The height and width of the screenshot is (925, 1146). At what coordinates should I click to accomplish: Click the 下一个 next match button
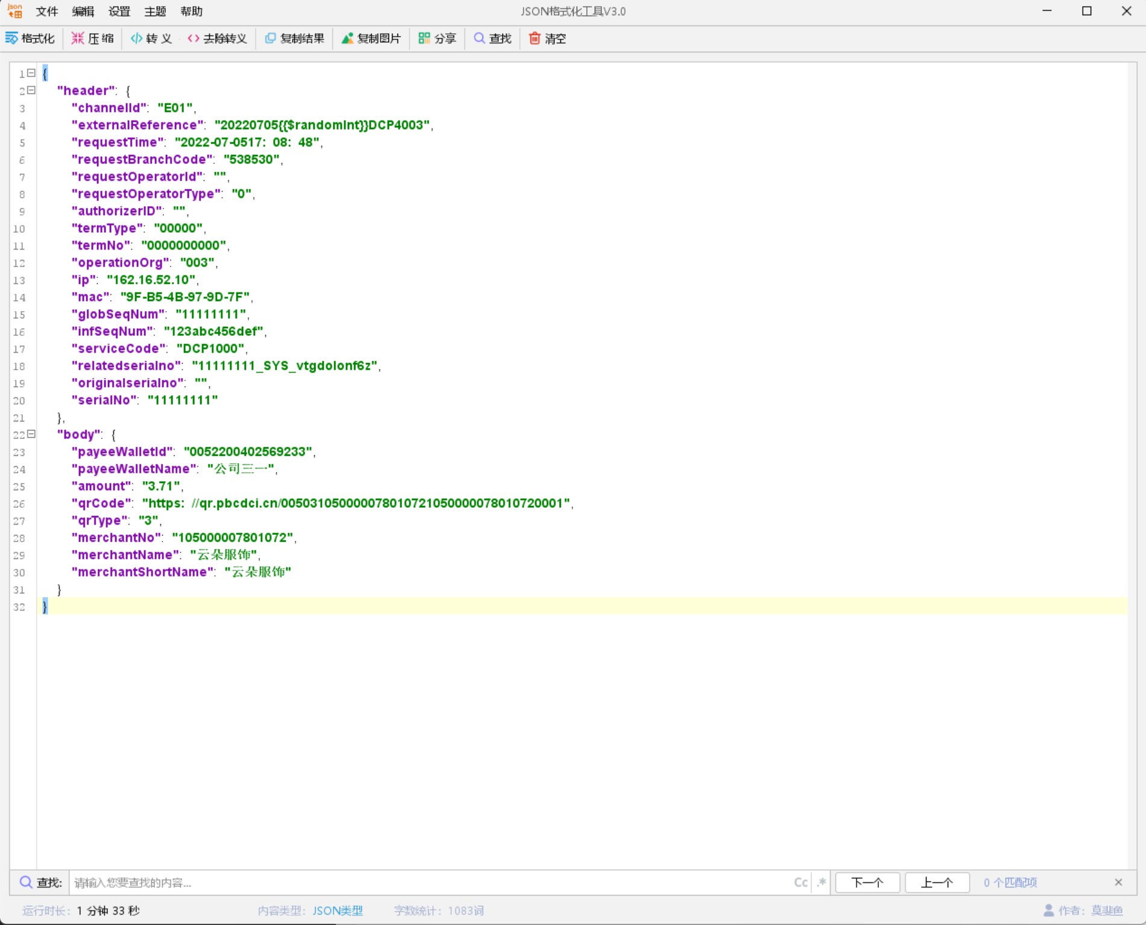click(x=867, y=883)
